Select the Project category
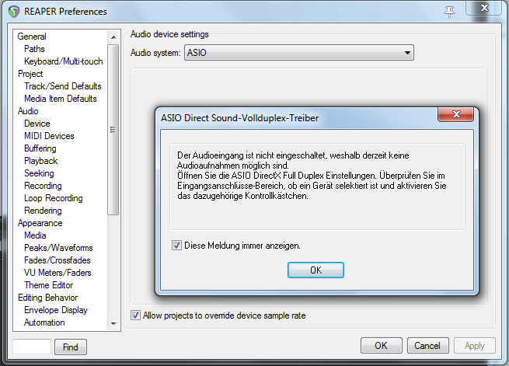Image resolution: width=509 pixels, height=366 pixels. (30, 74)
